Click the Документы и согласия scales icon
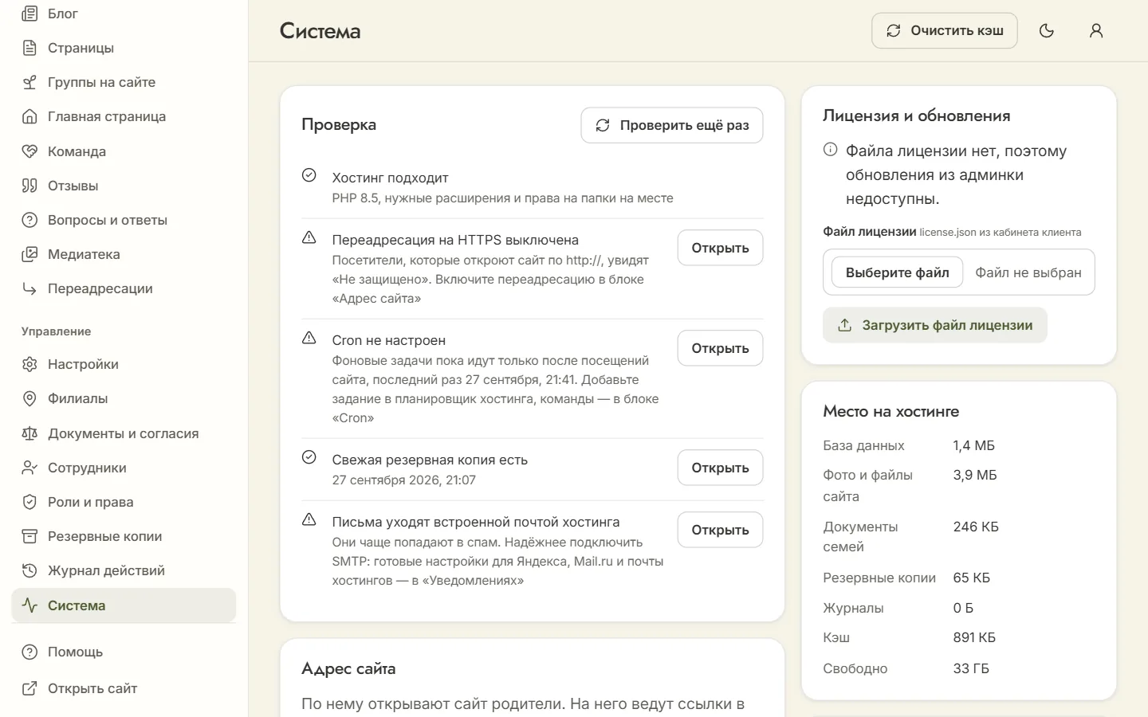The width and height of the screenshot is (1148, 717). (29, 433)
